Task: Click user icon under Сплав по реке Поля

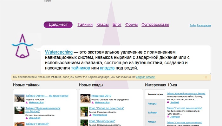Action: point(90,115)
